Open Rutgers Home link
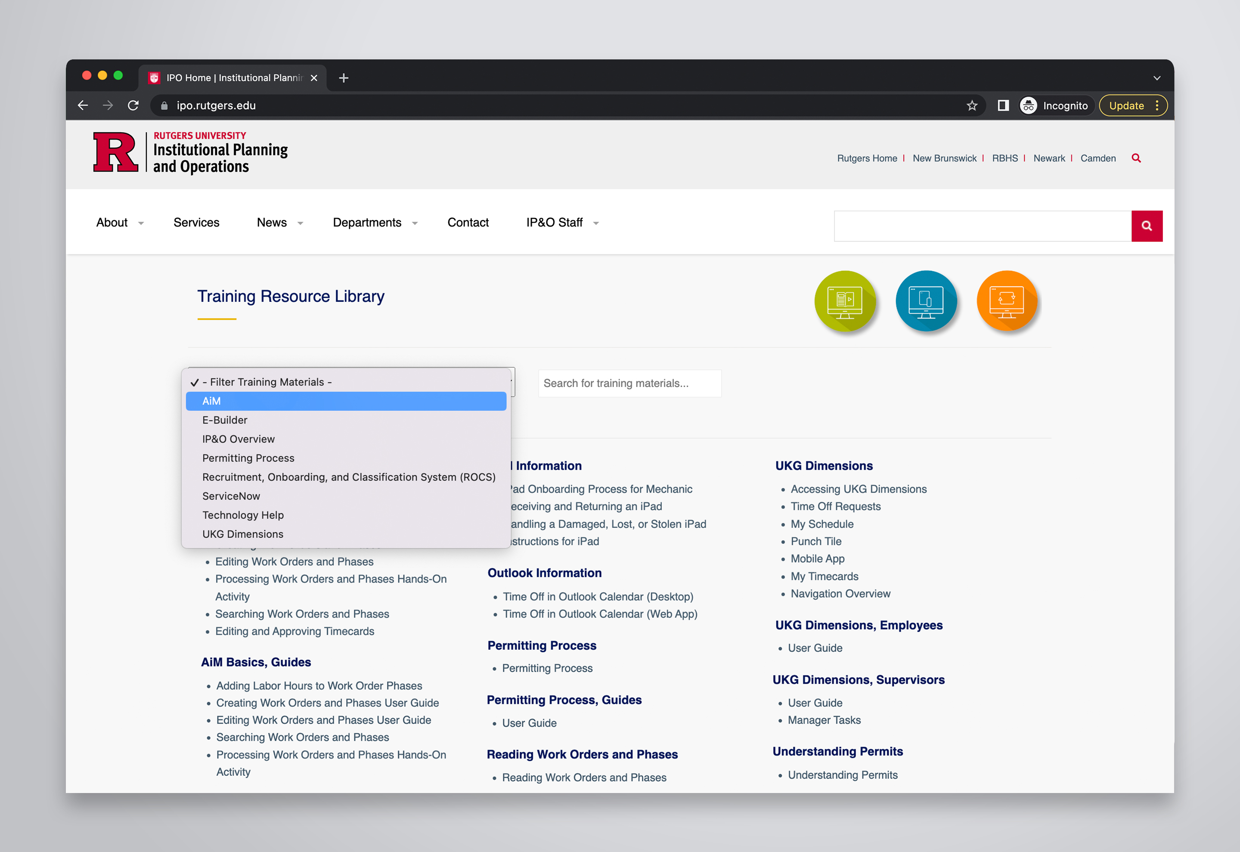The width and height of the screenshot is (1240, 852). tap(867, 158)
